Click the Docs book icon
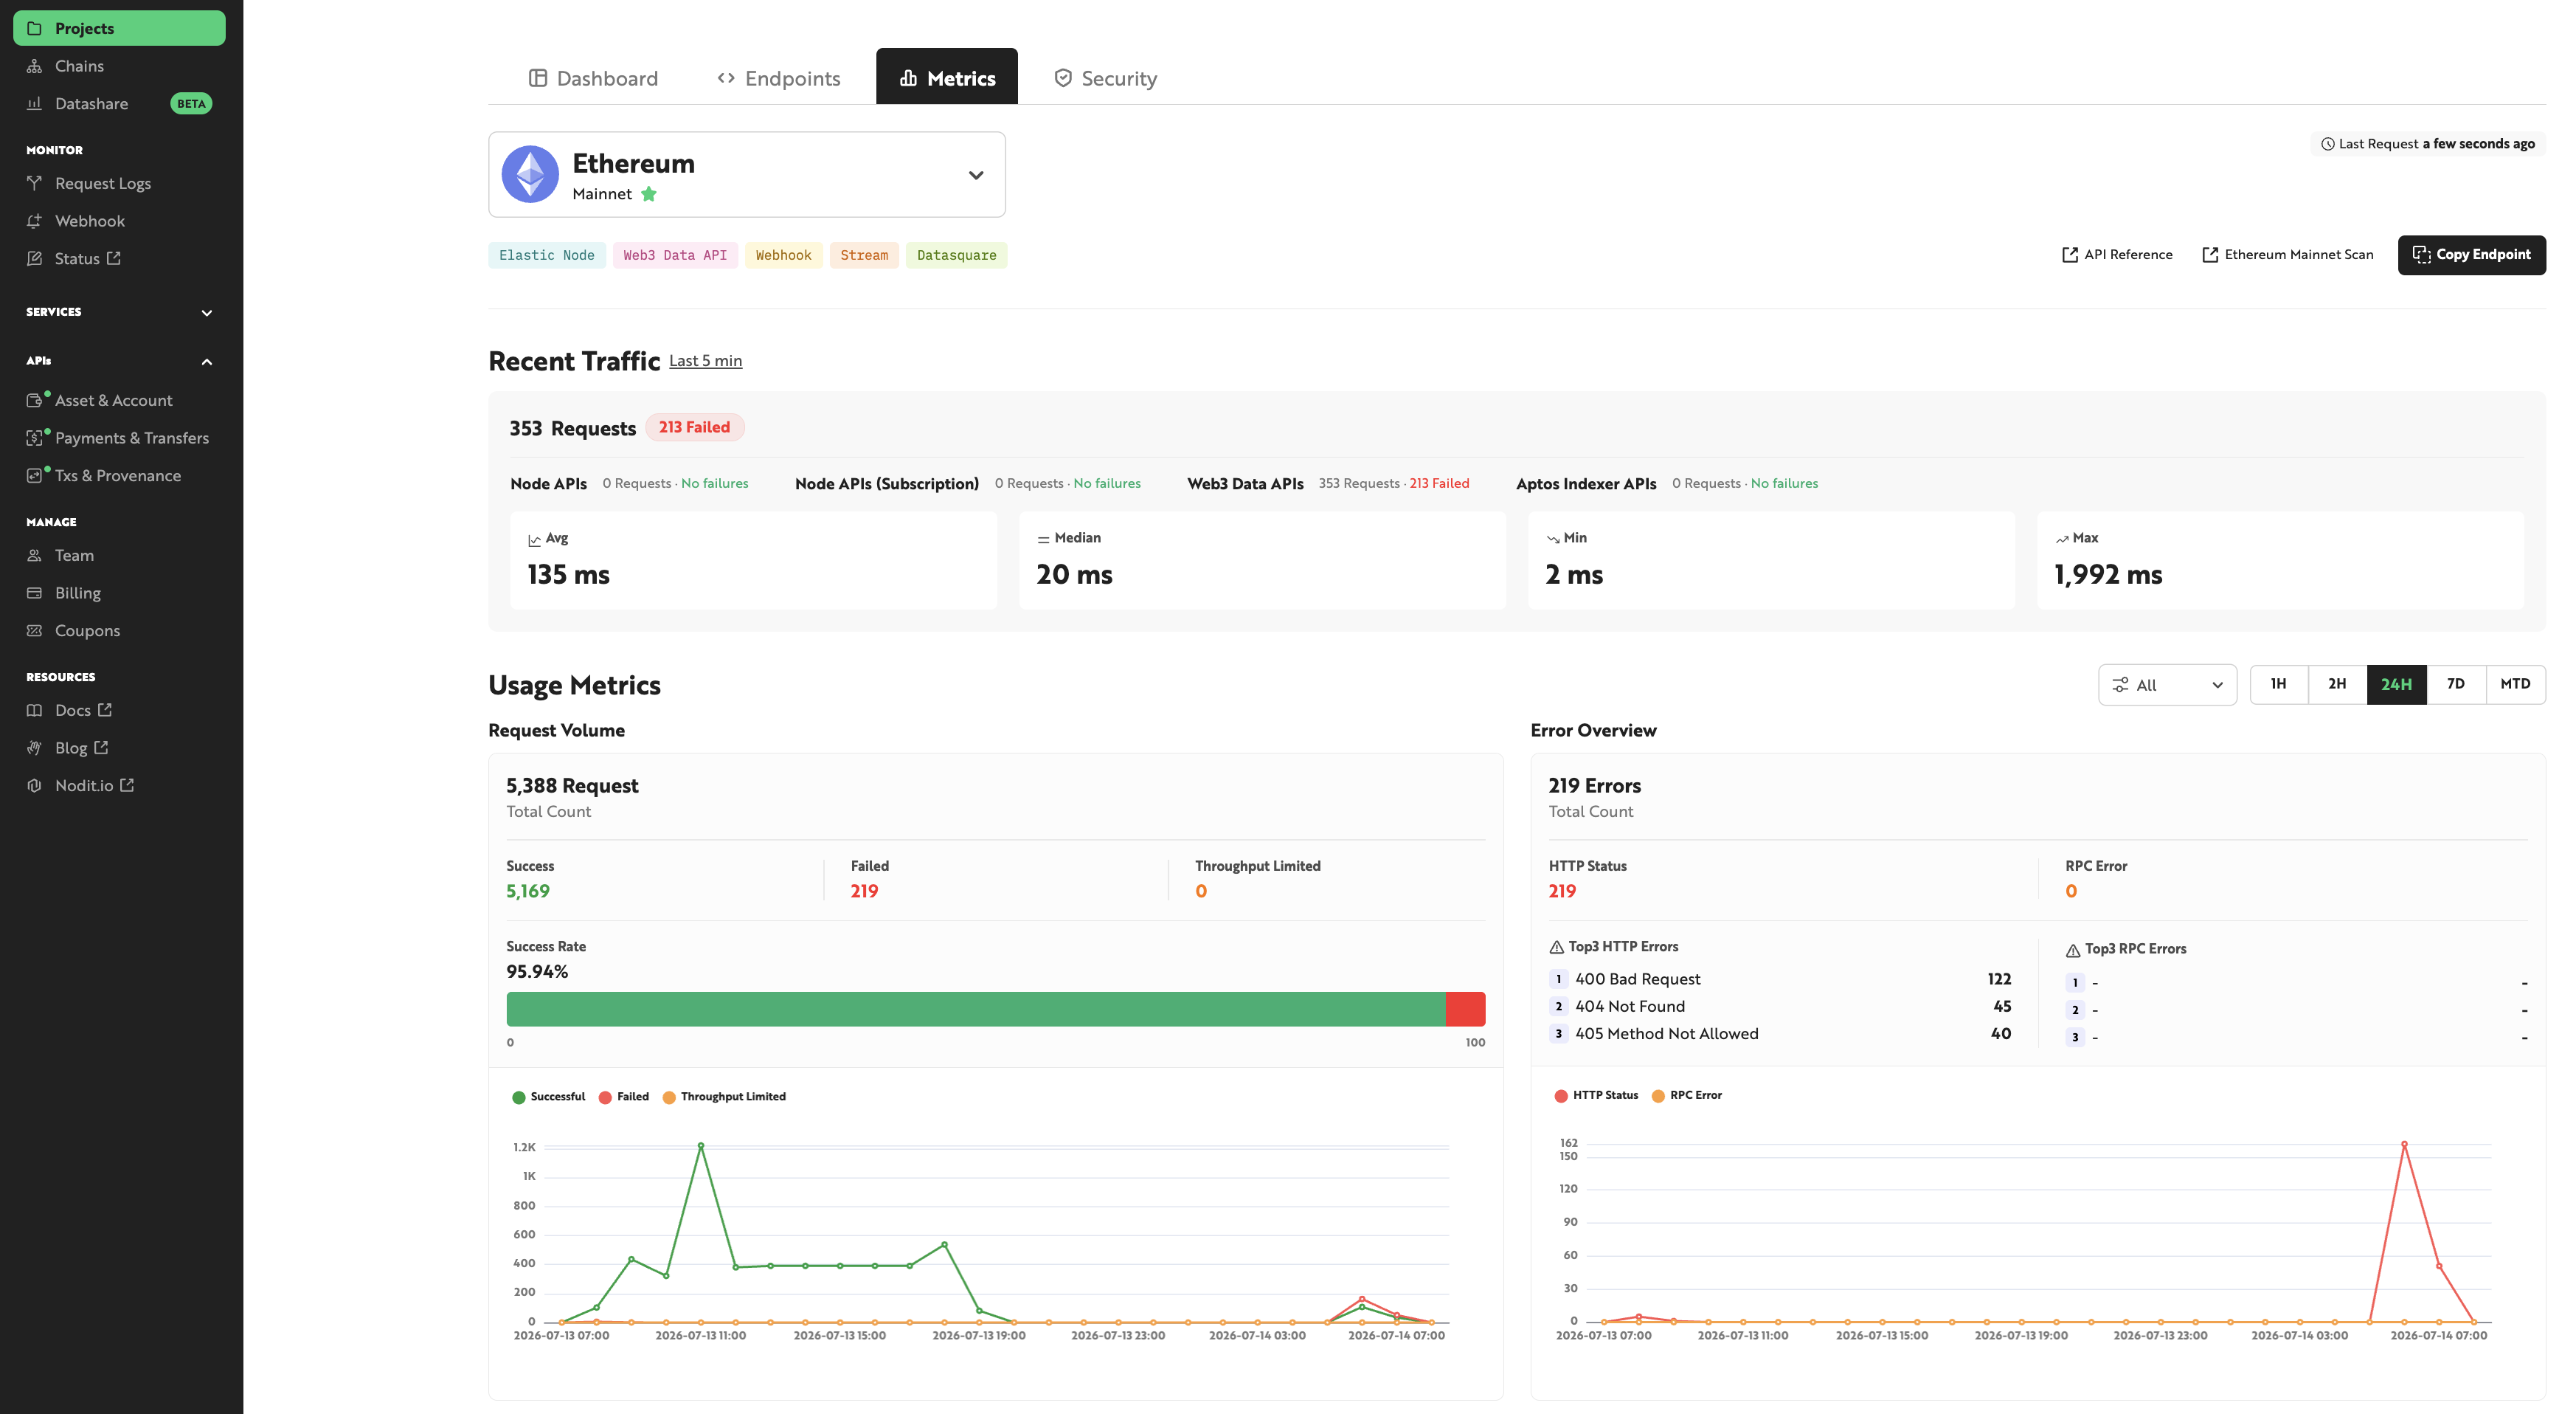The image size is (2576, 1414). [x=34, y=711]
